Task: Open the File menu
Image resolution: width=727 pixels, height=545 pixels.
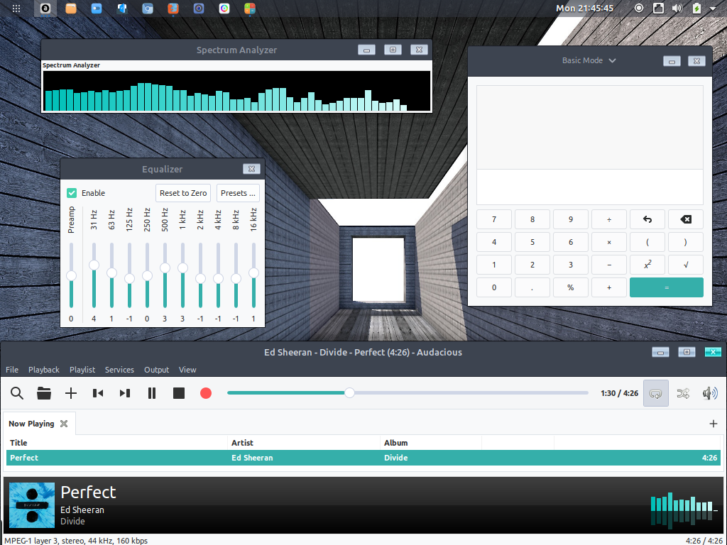Action: tap(12, 370)
